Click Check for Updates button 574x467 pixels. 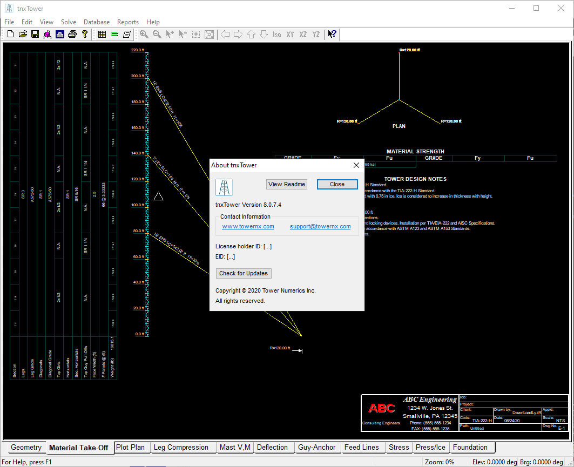tap(243, 273)
